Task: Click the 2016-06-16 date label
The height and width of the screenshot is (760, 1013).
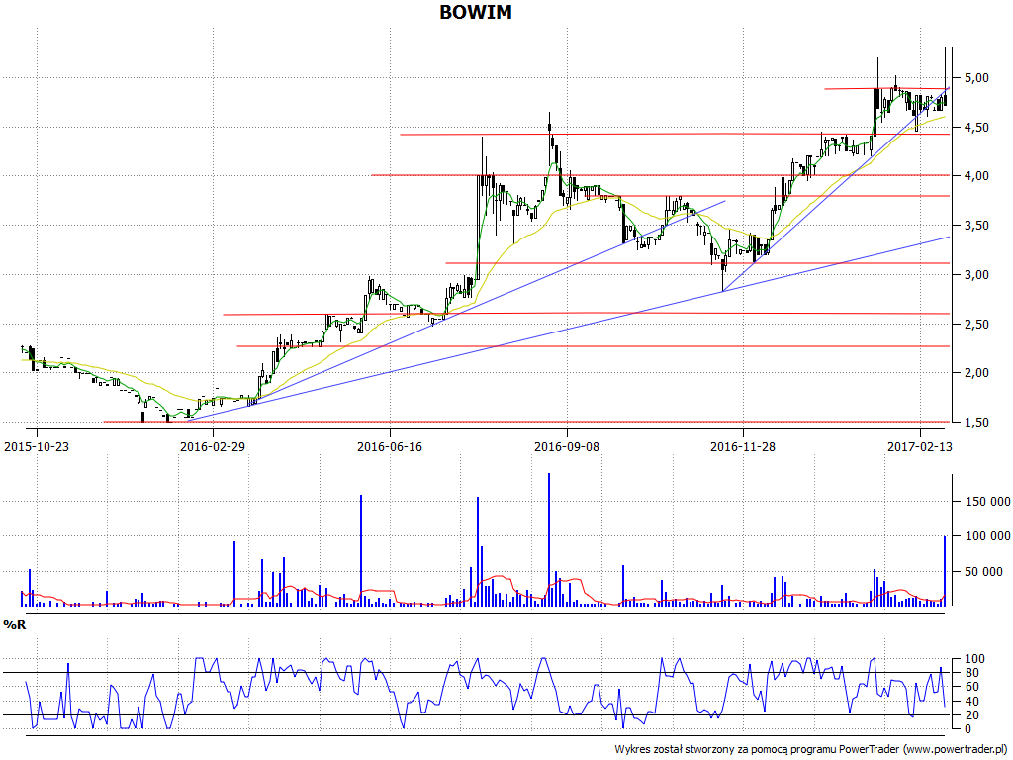Action: 390,446
